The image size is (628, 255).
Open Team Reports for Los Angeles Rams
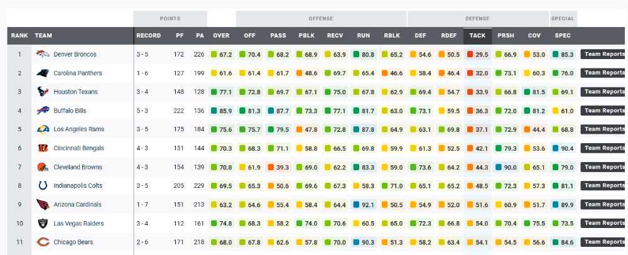pyautogui.click(x=604, y=129)
